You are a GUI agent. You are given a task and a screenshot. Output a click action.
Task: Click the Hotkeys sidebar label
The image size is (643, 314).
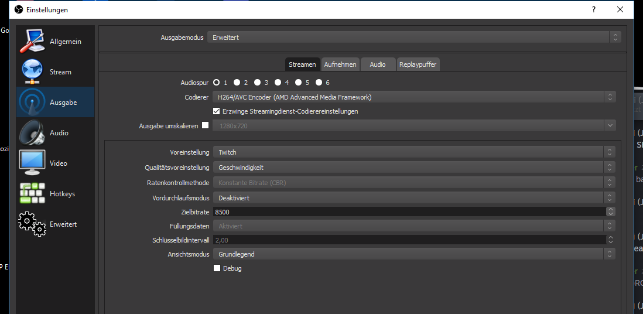coord(62,194)
